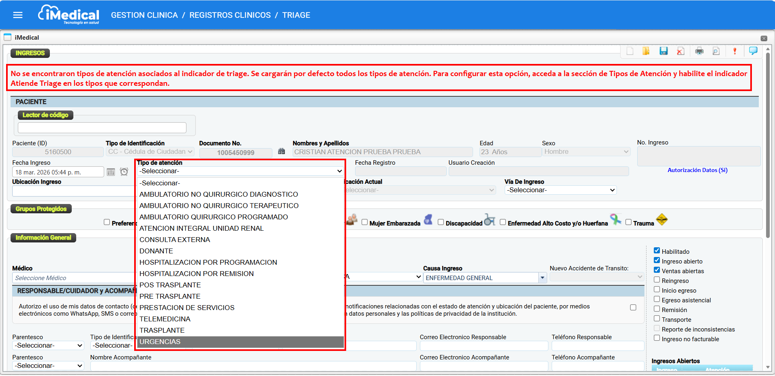Check the Mujer Embarazada checkbox
Screen dimensions: 775x376
pyautogui.click(x=364, y=222)
